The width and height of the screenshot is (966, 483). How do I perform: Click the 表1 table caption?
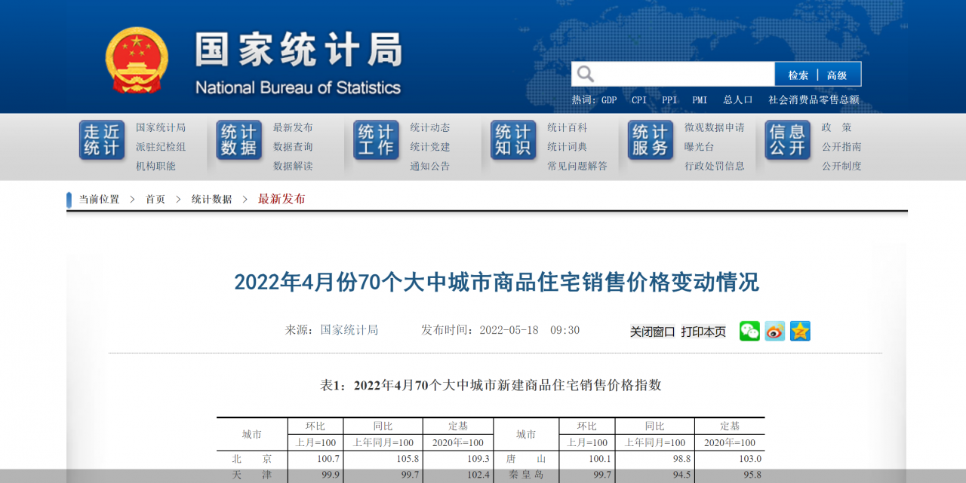(x=491, y=385)
